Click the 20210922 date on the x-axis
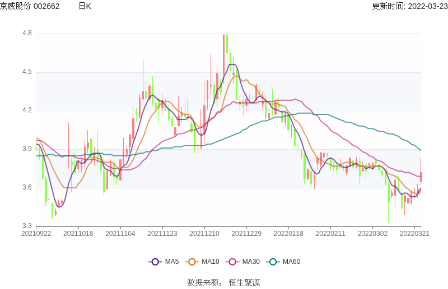This screenshot has height=289, width=448. [36, 234]
